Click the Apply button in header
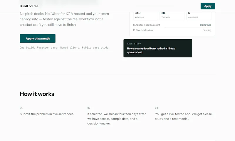Image resolution: width=235 pixels, height=141 pixels. coord(208,6)
